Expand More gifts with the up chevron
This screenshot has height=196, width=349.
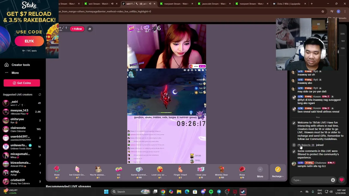tap(260, 169)
